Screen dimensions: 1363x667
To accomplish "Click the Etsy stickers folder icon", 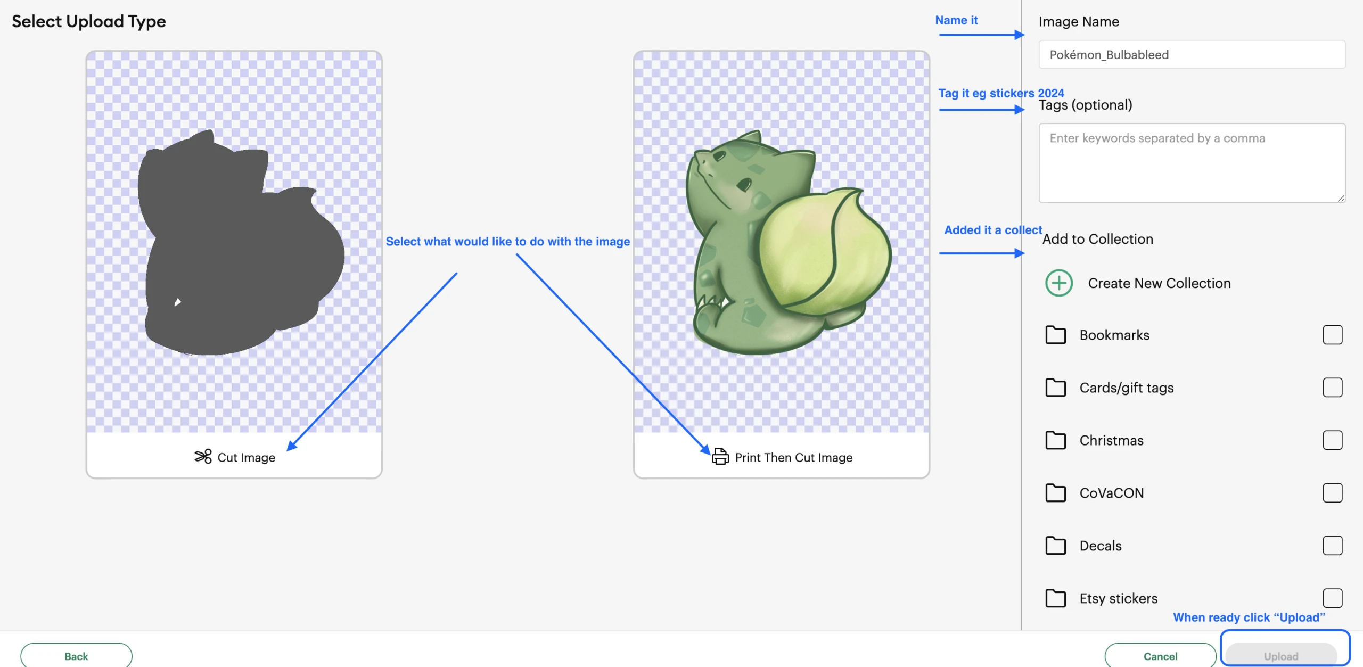I will pyautogui.click(x=1055, y=598).
